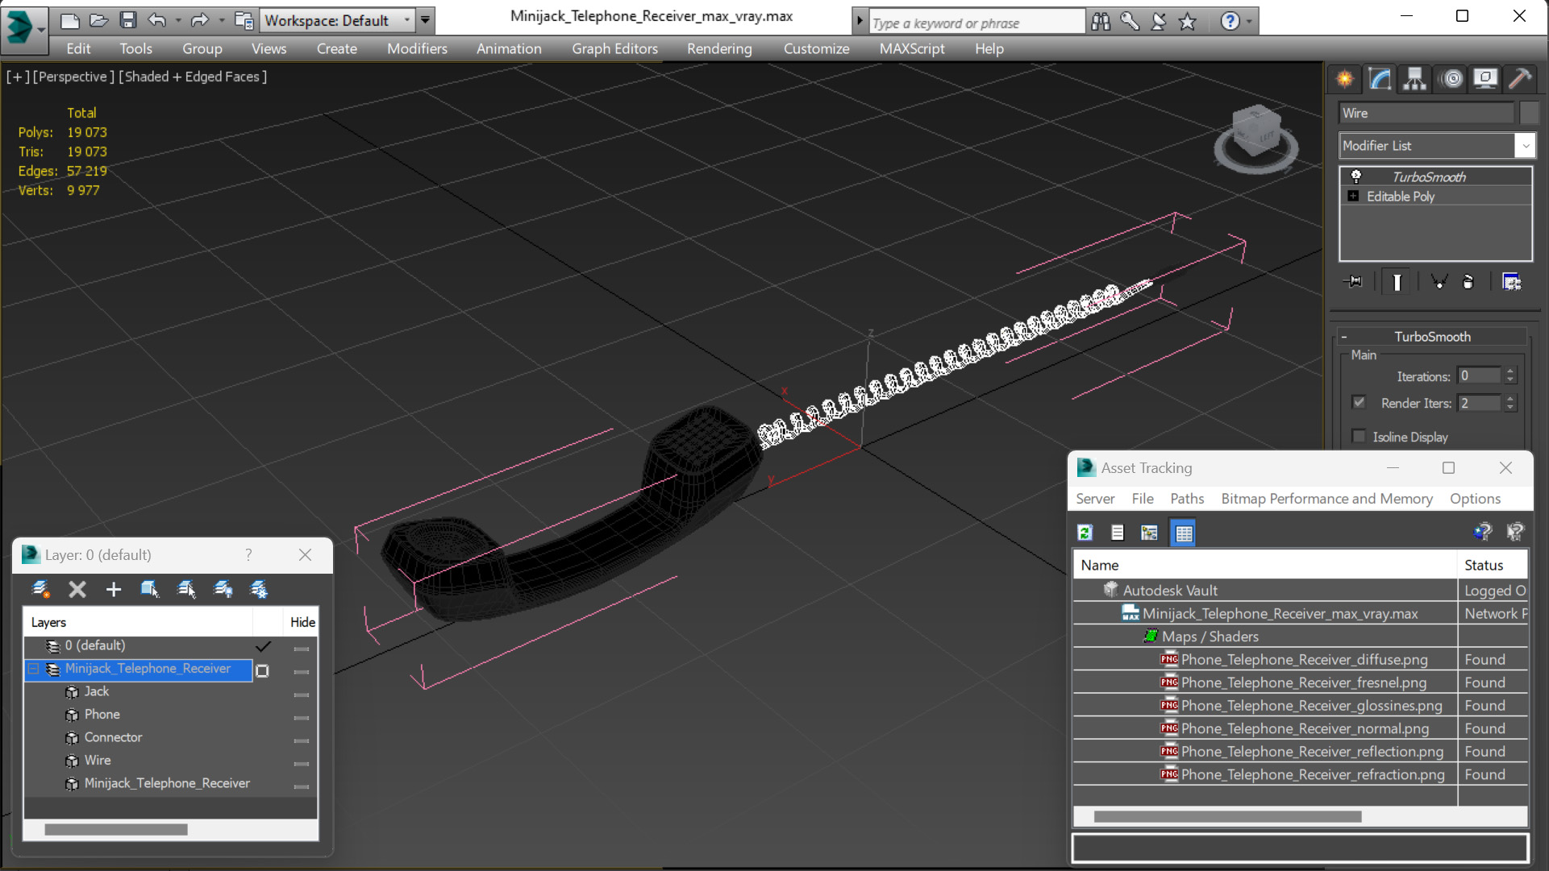Select Asset Tracking table view icon
The image size is (1549, 871).
click(1184, 533)
